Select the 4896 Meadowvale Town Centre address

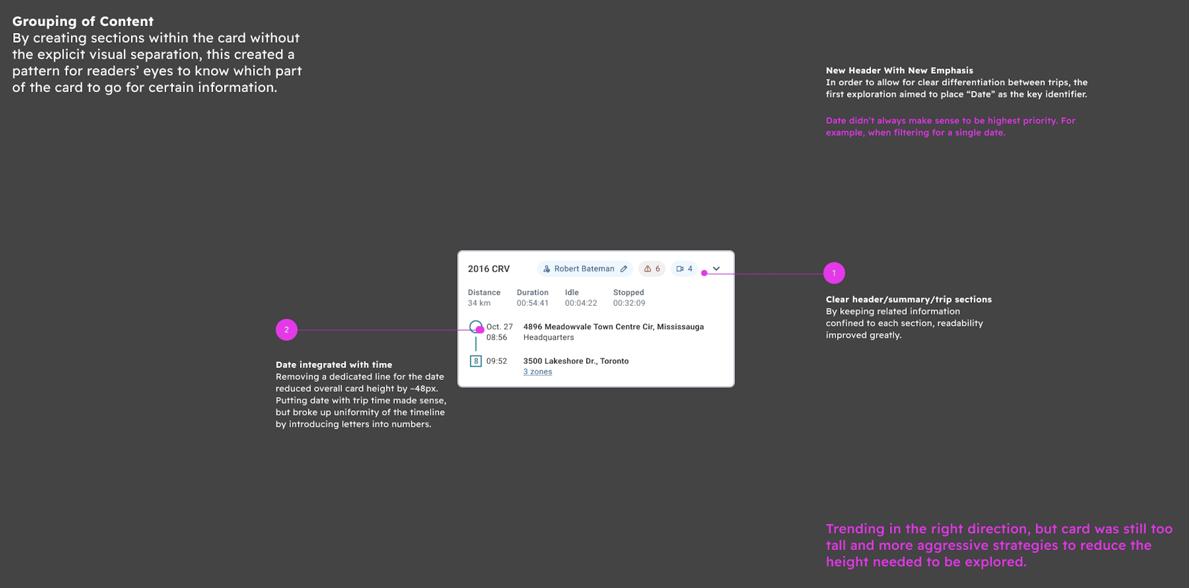(x=613, y=326)
